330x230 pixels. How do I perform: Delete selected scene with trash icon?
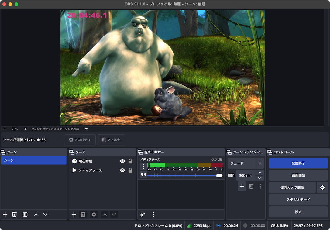14,215
